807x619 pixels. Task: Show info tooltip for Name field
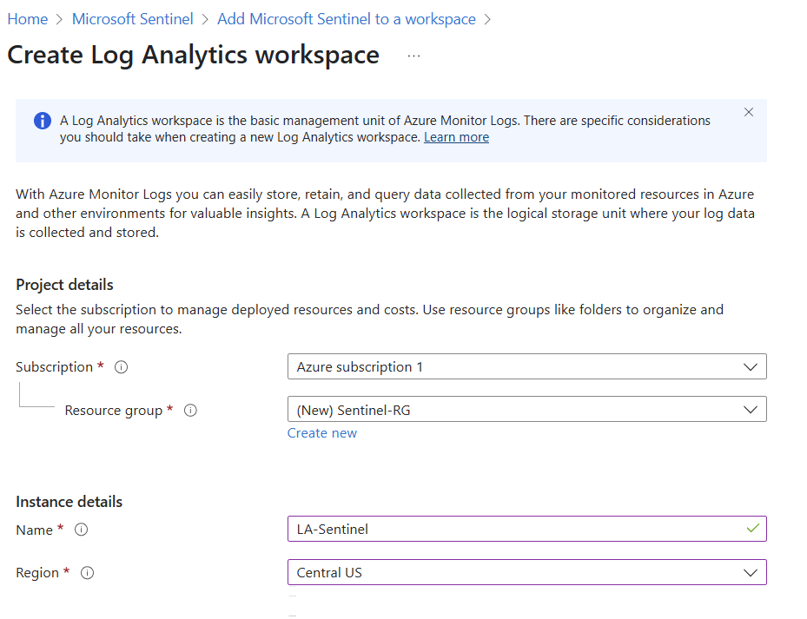82,530
